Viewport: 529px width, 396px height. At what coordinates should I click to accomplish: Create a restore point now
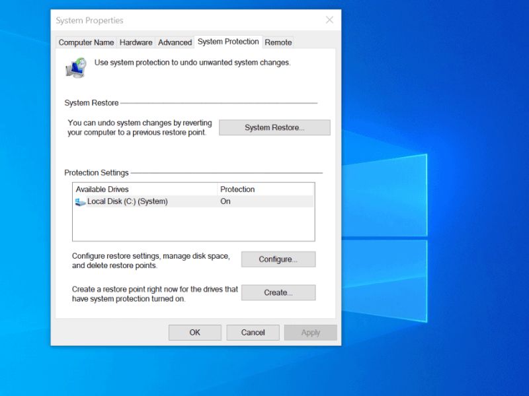(x=278, y=292)
